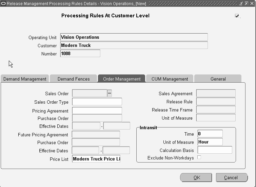Toggle the checkbox beside the Processing Rules heading
This screenshot has width=256, height=187.
pyautogui.click(x=237, y=16)
